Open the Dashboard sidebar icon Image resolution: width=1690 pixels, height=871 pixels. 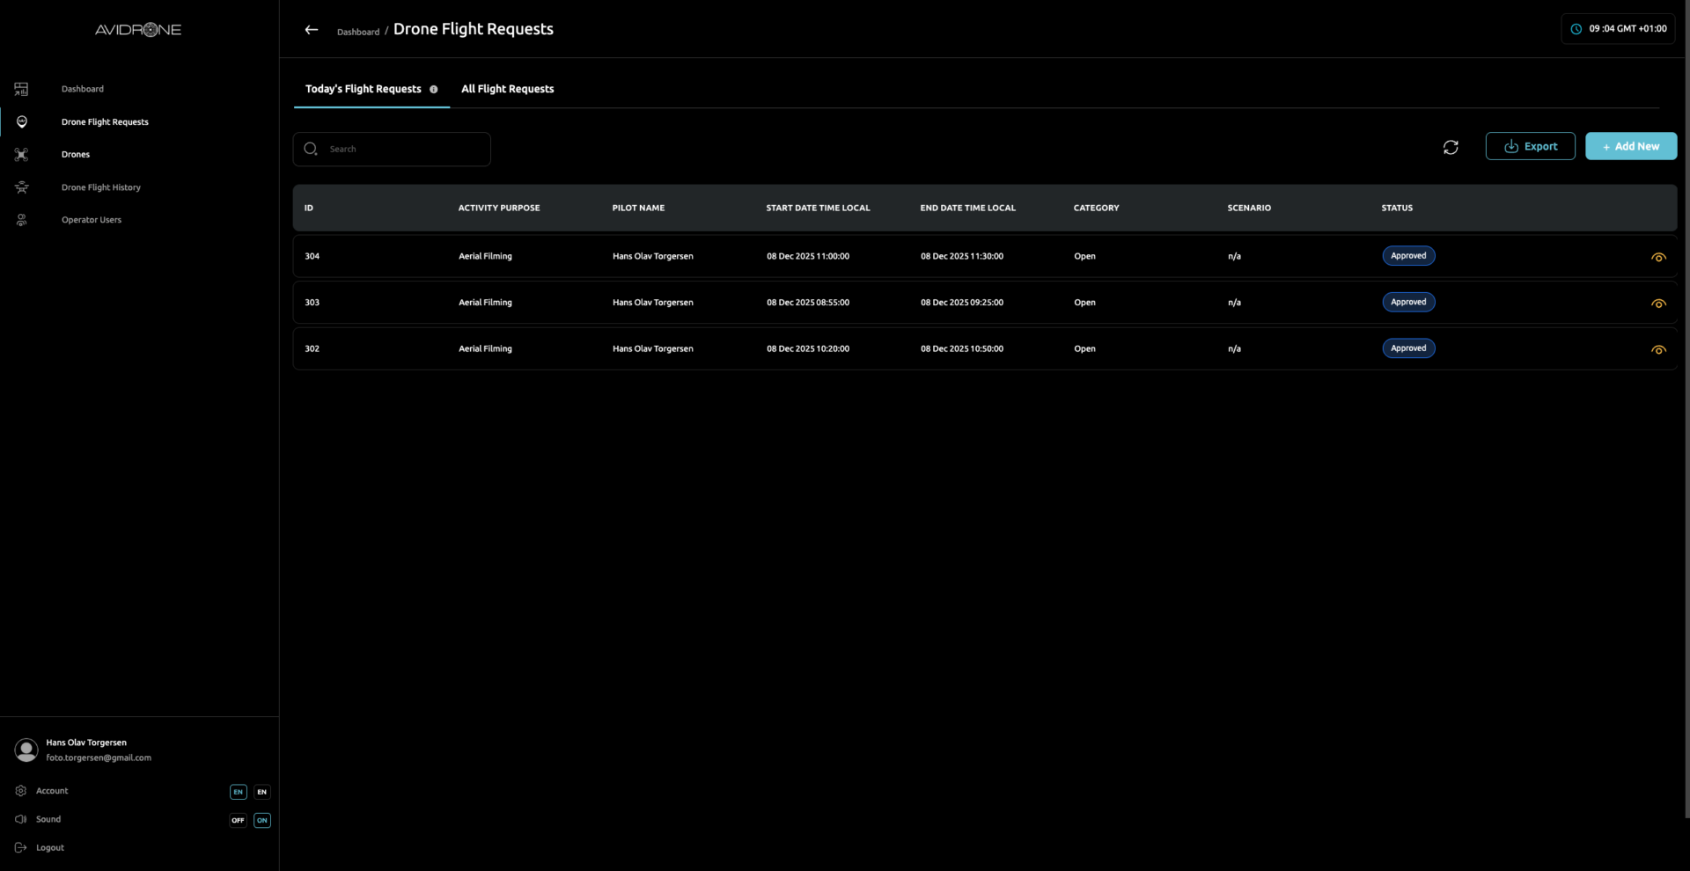[21, 89]
